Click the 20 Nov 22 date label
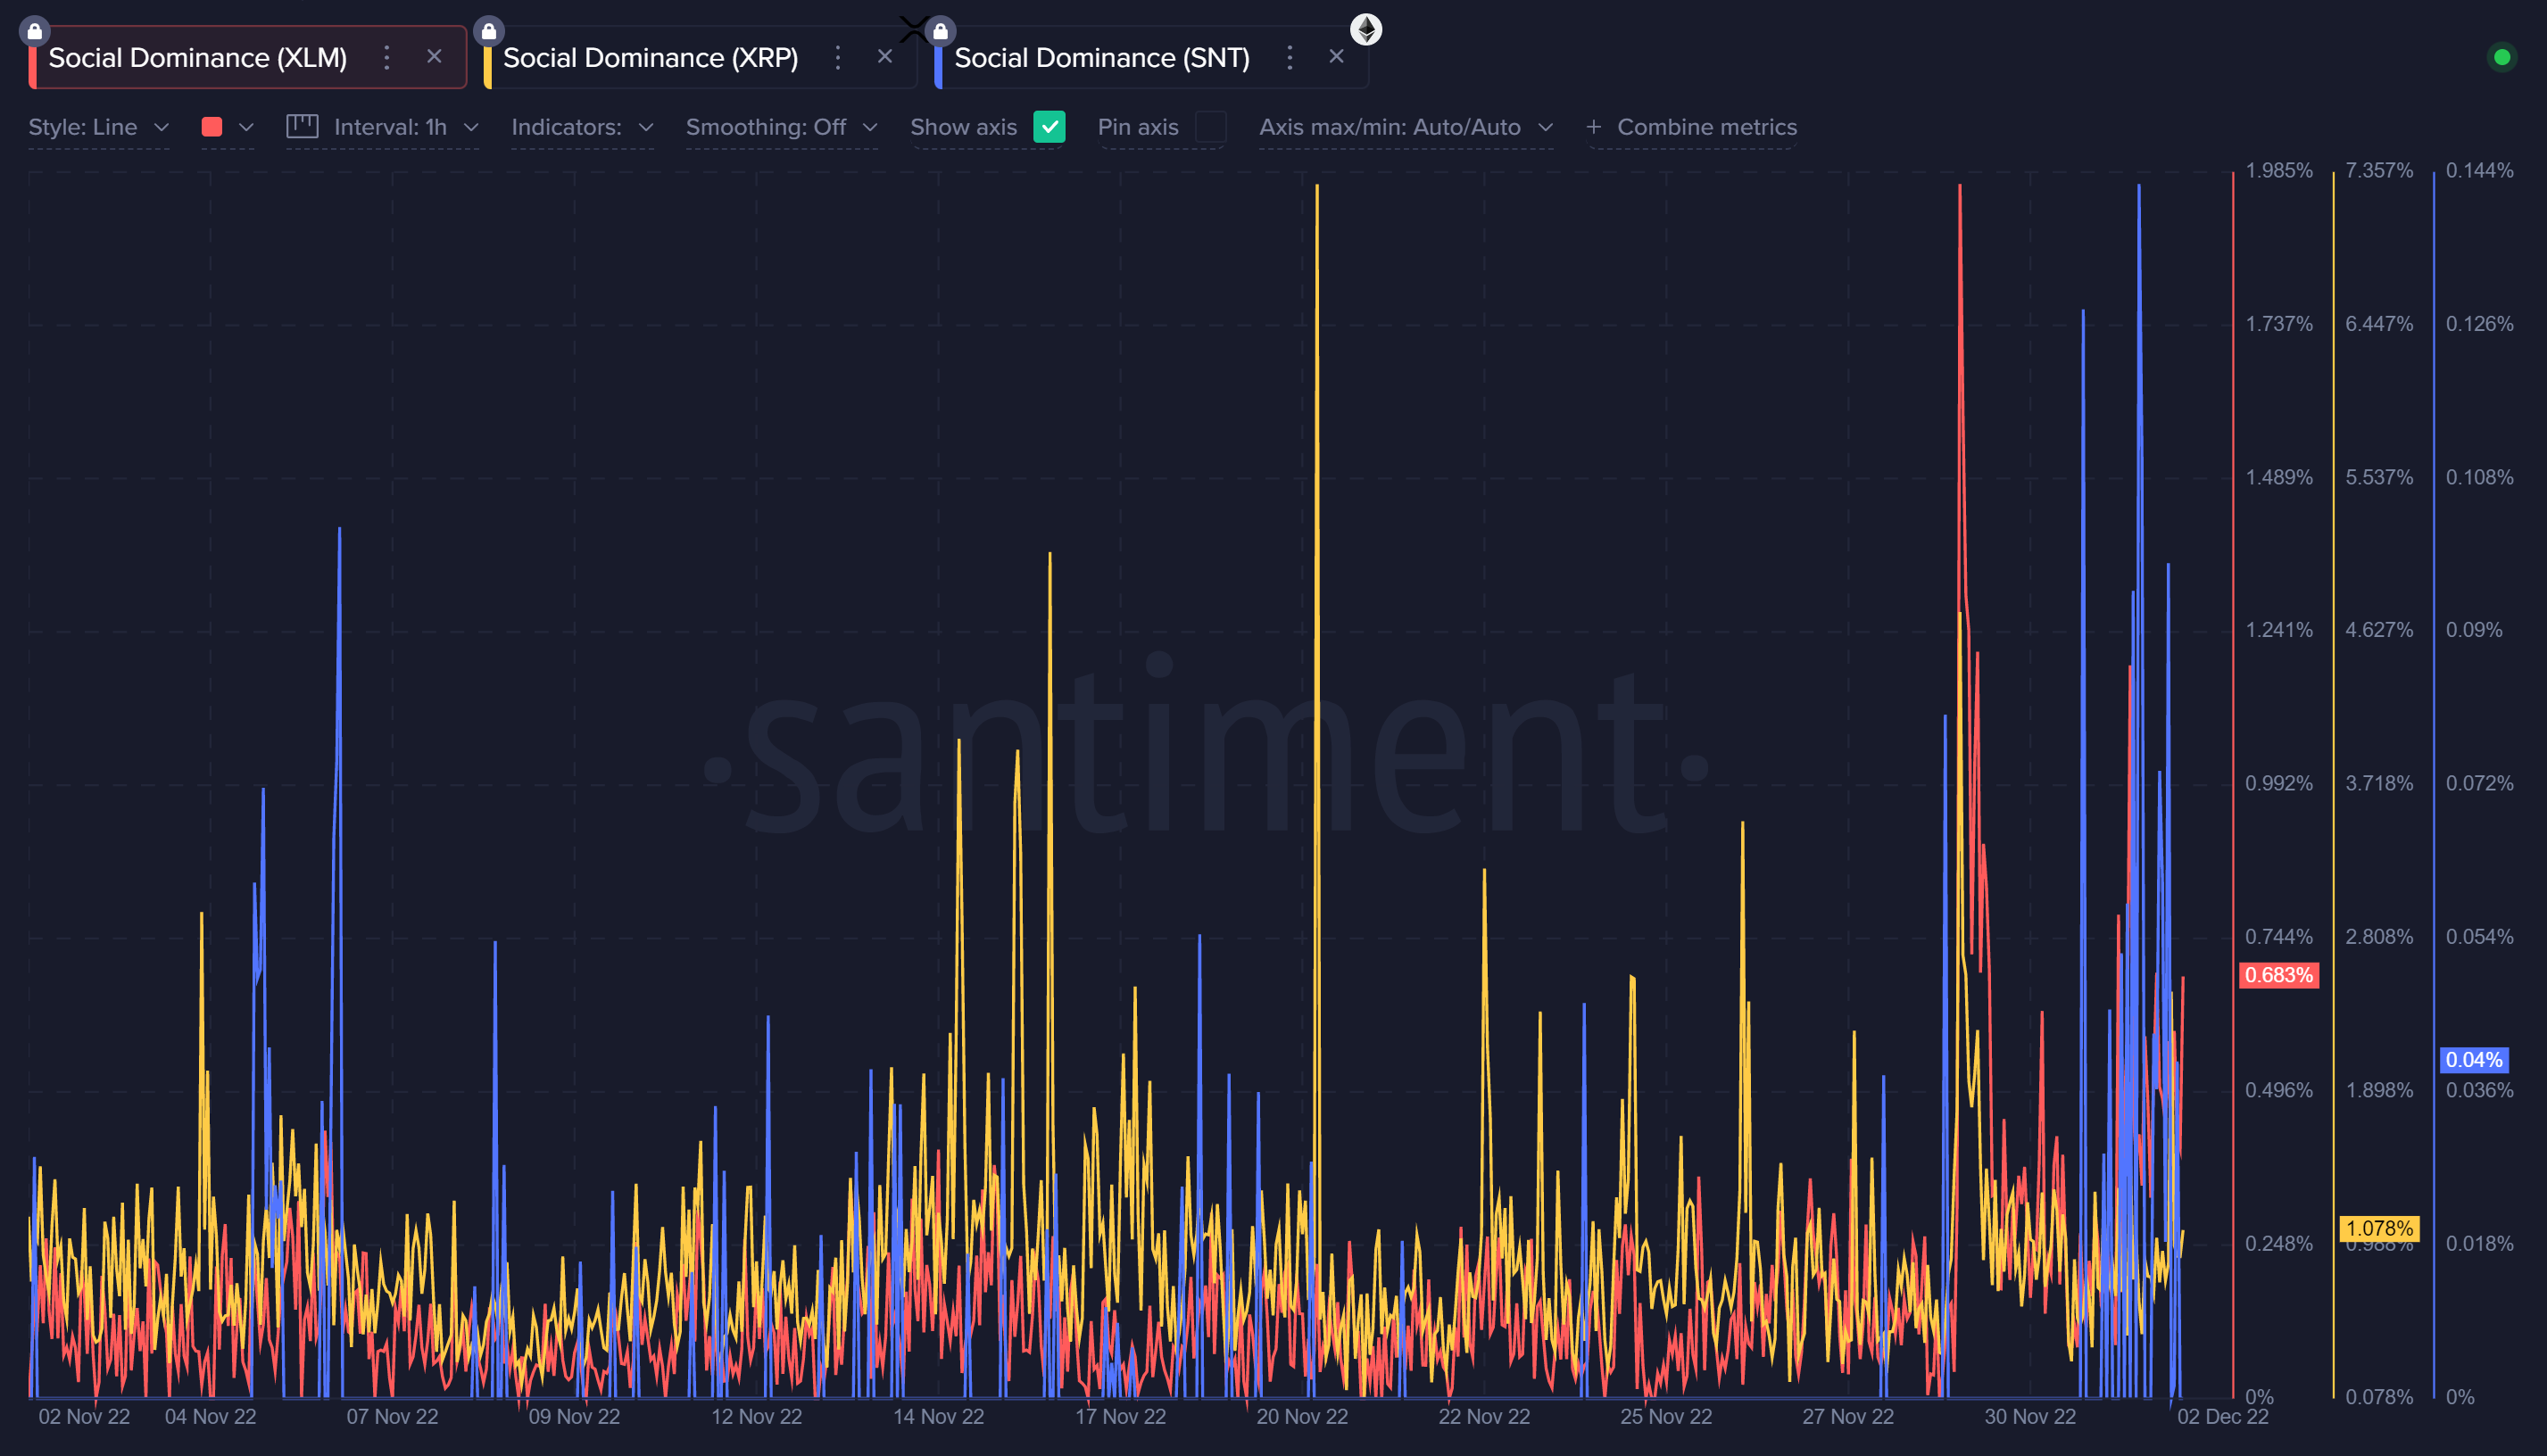The image size is (2547, 1456). (x=1302, y=1416)
